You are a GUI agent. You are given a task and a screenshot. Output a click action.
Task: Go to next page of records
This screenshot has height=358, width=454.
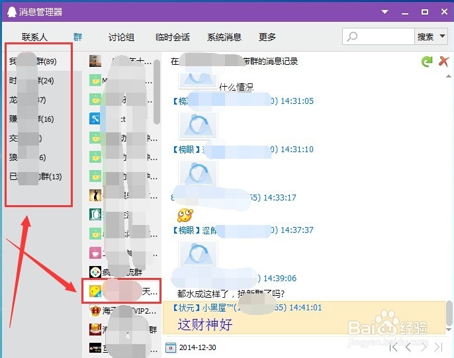(x=424, y=347)
